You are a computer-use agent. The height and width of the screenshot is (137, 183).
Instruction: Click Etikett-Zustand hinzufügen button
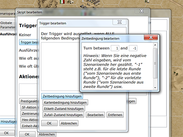[x=64, y=109]
